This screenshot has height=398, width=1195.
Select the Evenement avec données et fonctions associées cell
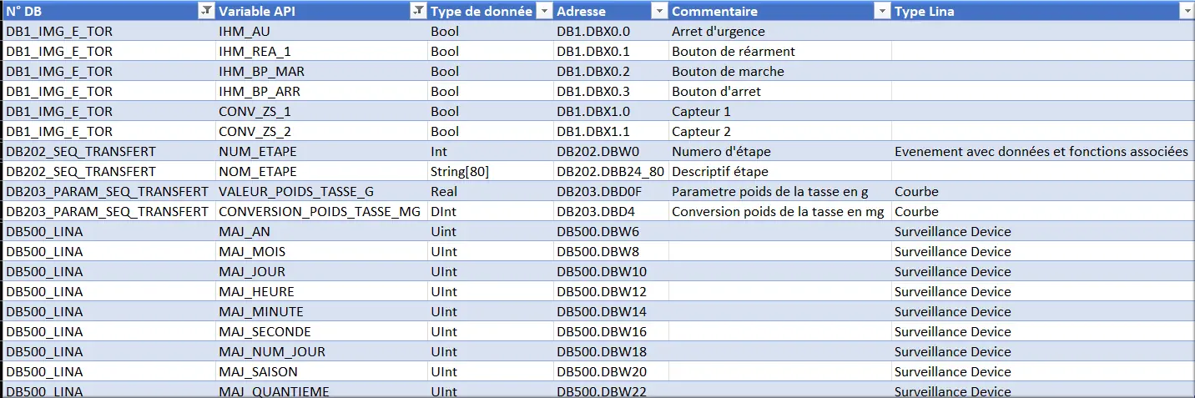1042,151
